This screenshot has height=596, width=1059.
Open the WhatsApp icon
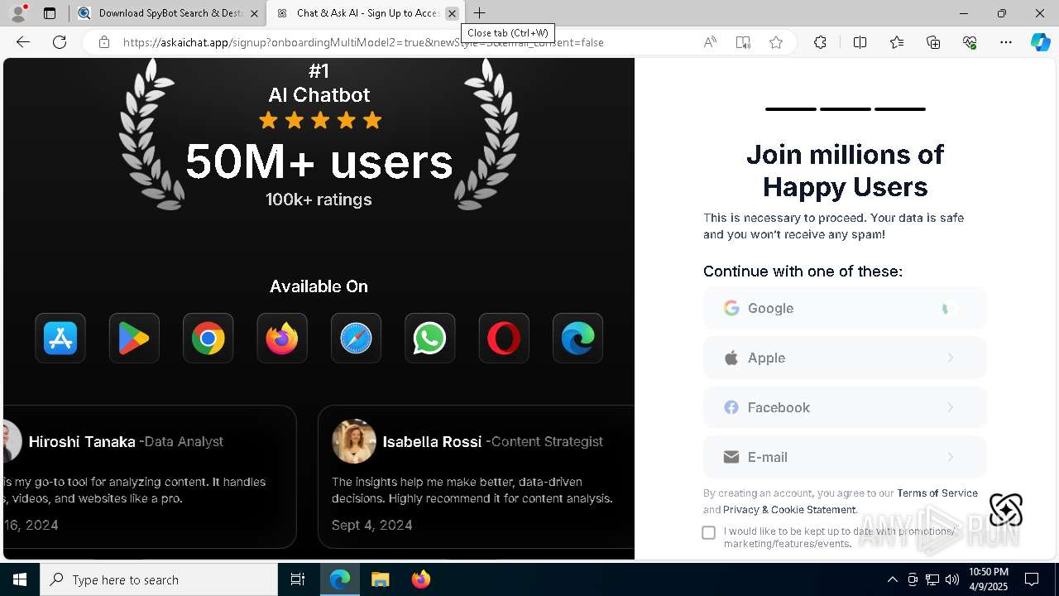point(429,338)
